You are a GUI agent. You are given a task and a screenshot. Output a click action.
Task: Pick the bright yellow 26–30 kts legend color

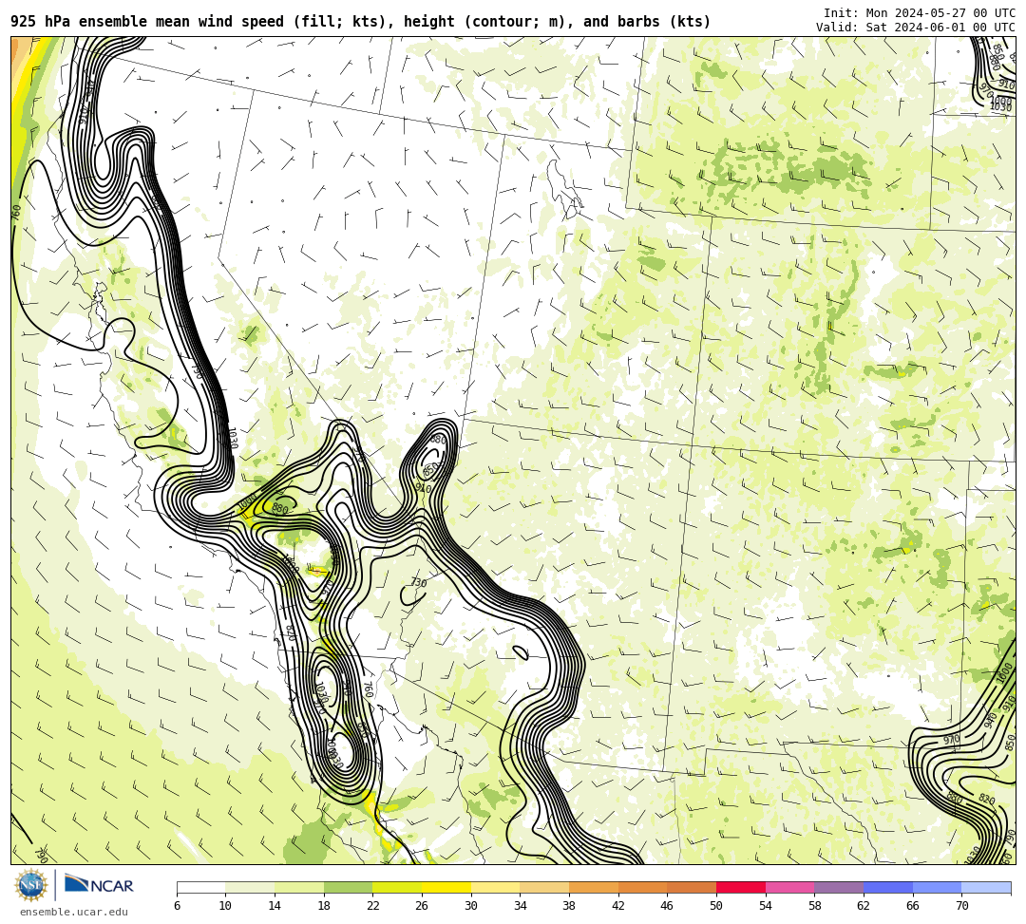point(446,888)
